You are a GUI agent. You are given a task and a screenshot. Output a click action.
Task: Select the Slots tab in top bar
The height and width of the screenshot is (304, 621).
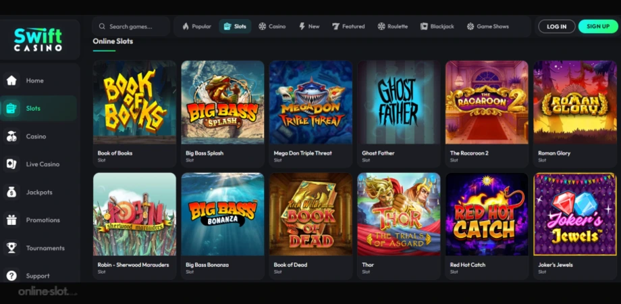(235, 26)
